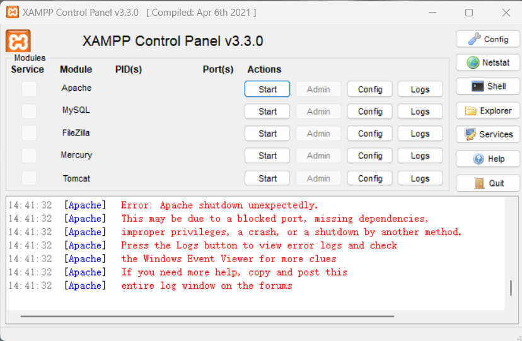This screenshot has width=522, height=341.
Task: Click the log window horizontal scrollbar
Action: pos(207,316)
